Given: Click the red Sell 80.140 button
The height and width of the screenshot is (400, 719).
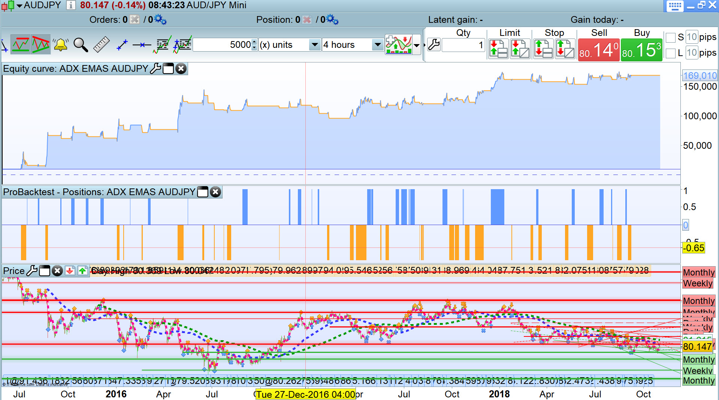Looking at the screenshot, I should [599, 50].
